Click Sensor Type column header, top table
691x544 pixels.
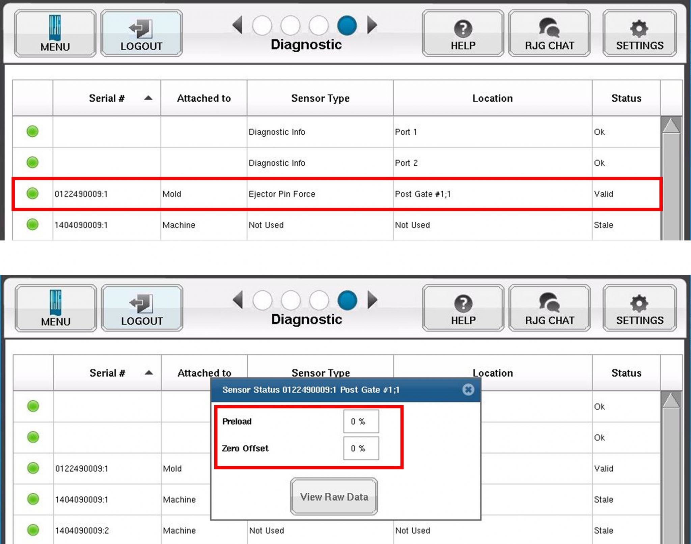320,98
